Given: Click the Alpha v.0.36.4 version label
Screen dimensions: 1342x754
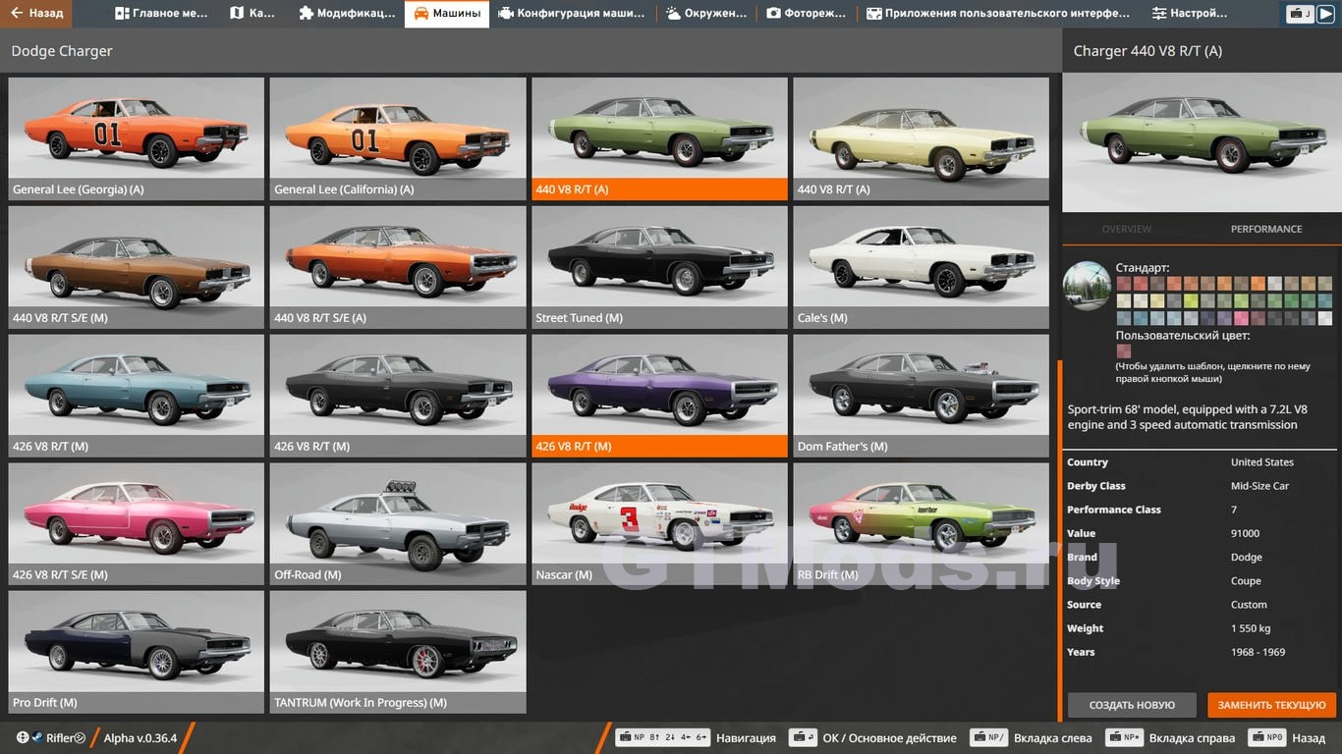Looking at the screenshot, I should (x=140, y=738).
